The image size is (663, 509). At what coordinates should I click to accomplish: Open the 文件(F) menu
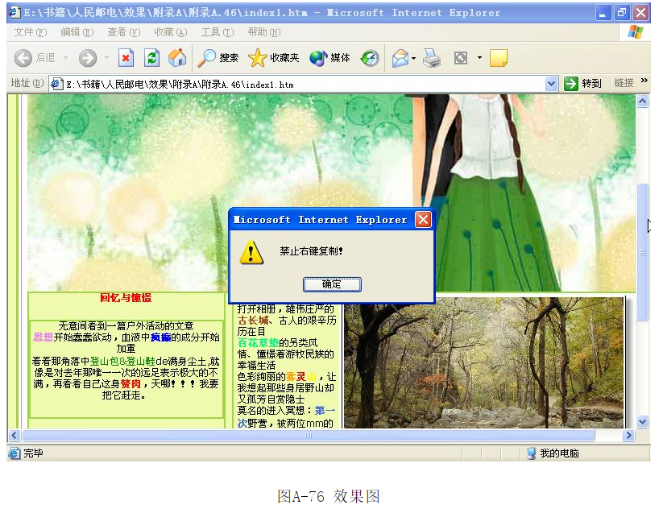(x=30, y=32)
